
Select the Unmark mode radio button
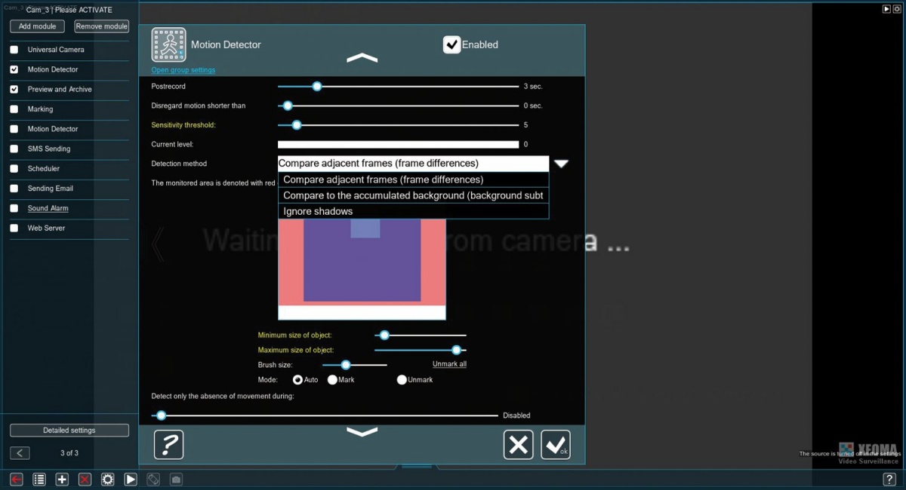(x=402, y=380)
